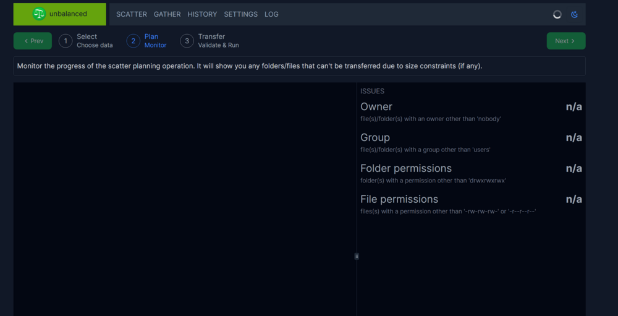Open the LOG page

click(x=271, y=14)
